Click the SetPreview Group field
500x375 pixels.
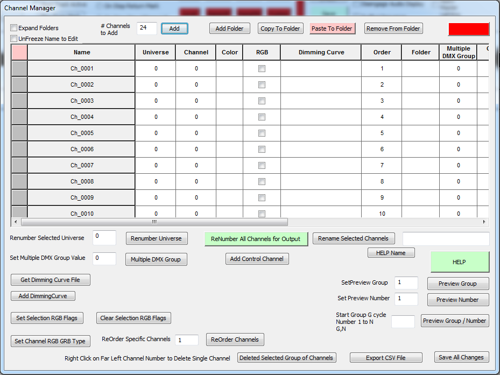pyautogui.click(x=406, y=282)
